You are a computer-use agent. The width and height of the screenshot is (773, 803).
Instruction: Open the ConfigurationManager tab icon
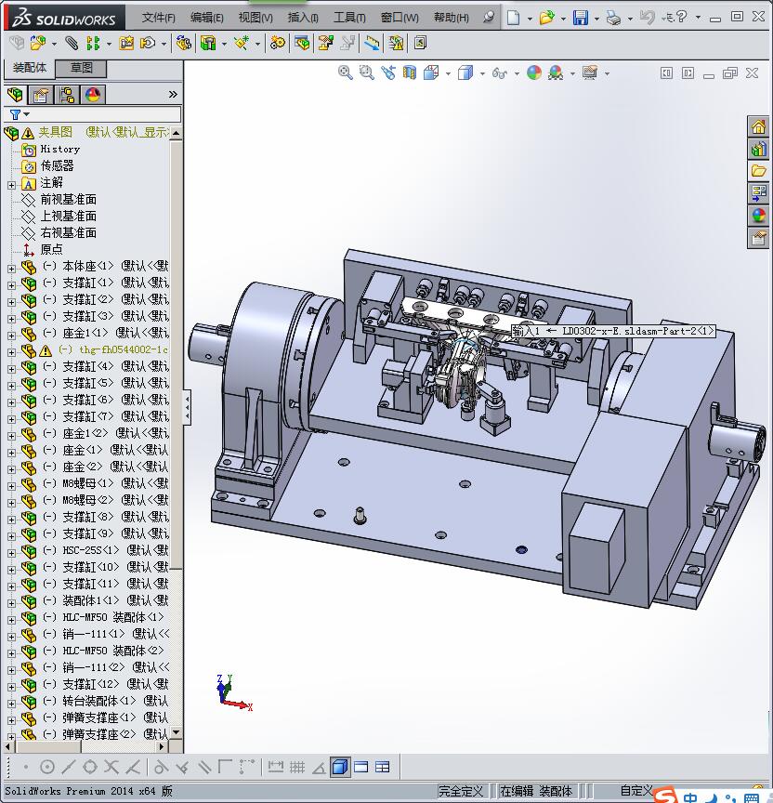[x=67, y=95]
